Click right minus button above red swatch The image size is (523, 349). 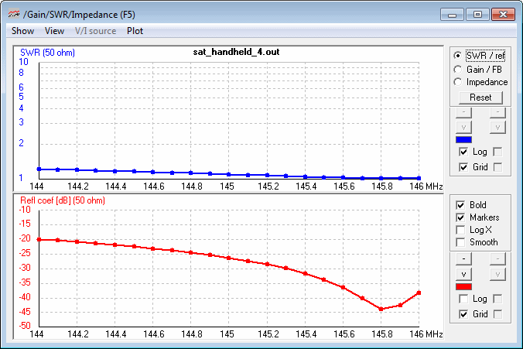coord(497,259)
